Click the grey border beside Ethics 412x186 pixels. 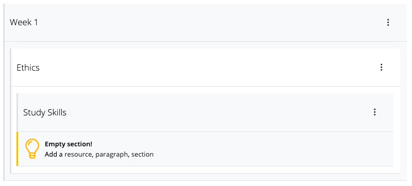(x=10, y=111)
